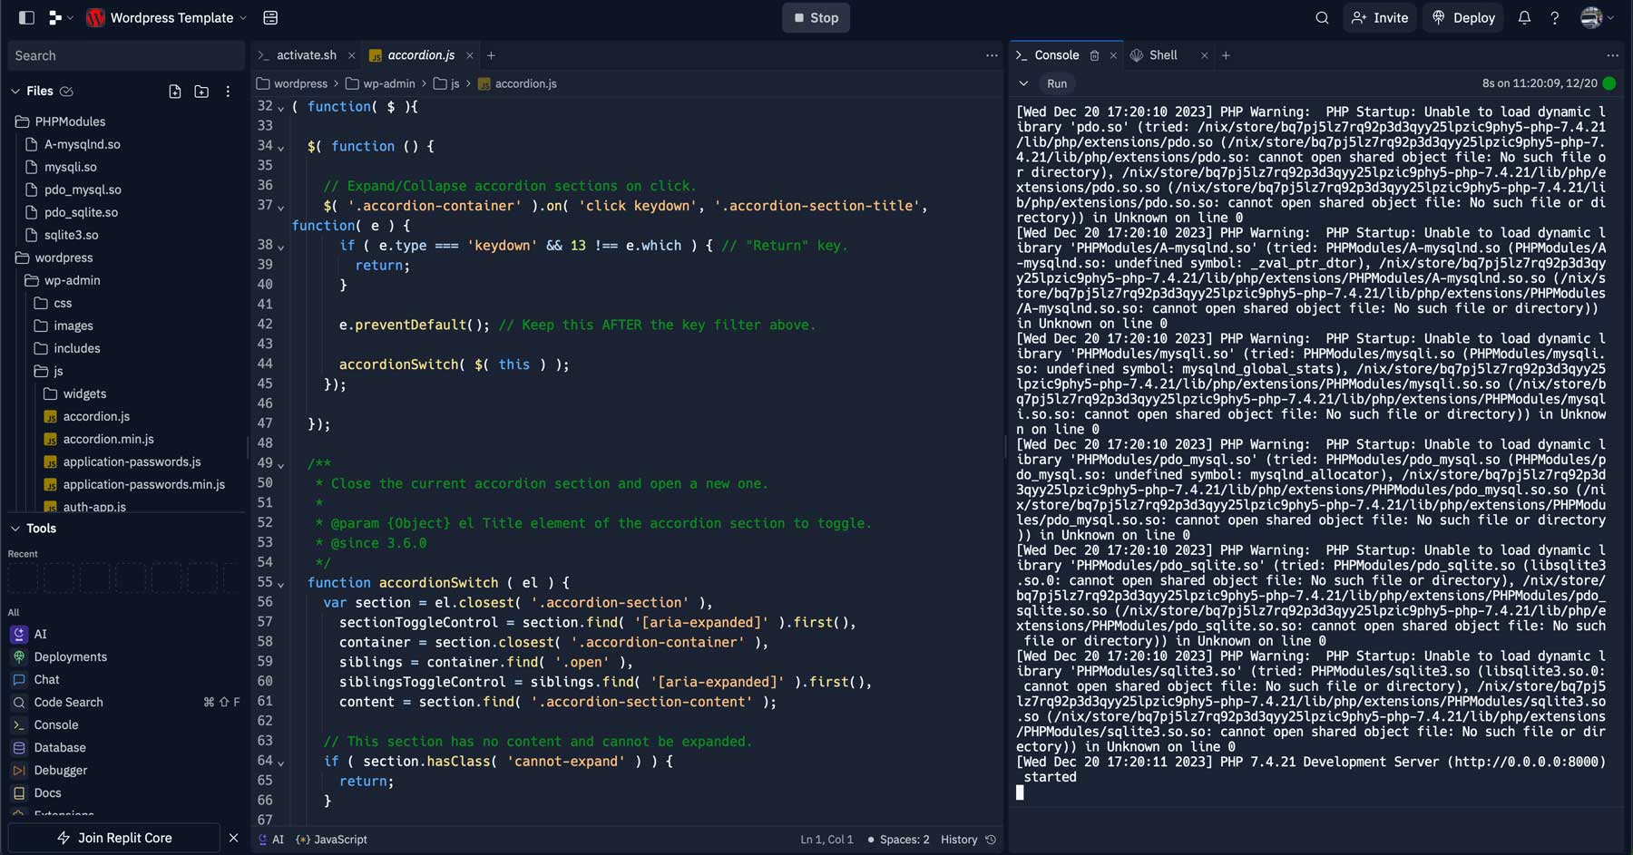
Task: Open the Spaces: 2 indentation setting
Action: point(902,840)
